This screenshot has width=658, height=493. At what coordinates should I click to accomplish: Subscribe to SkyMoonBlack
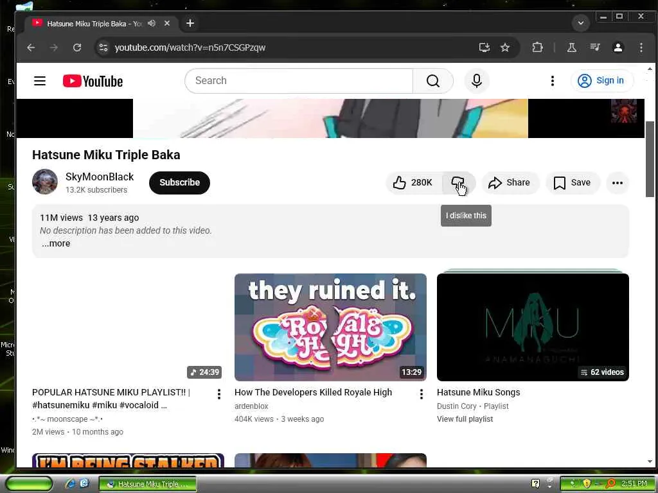(x=180, y=182)
